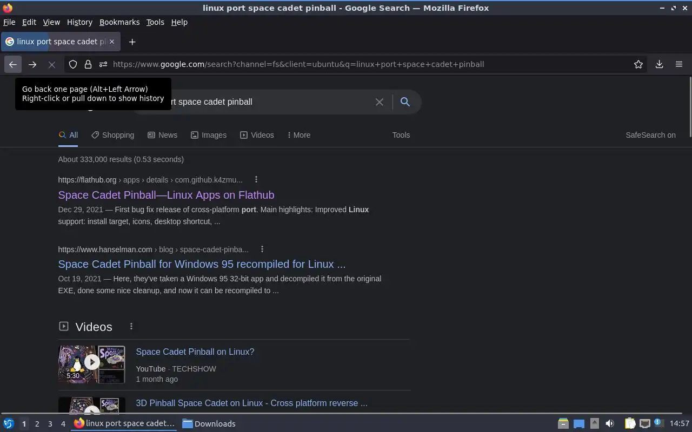Screen dimensions: 692x432
Task: Switch to workspace 3 on the taskbar
Action: click(x=50, y=424)
